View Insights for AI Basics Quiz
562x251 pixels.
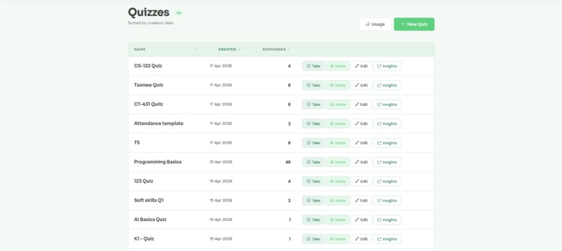[x=387, y=220]
